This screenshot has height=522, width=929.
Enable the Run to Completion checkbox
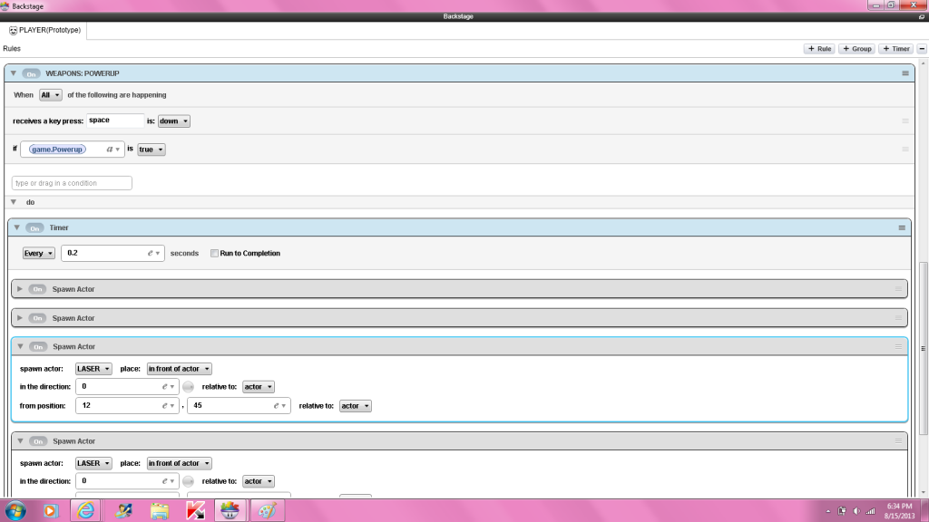point(214,254)
